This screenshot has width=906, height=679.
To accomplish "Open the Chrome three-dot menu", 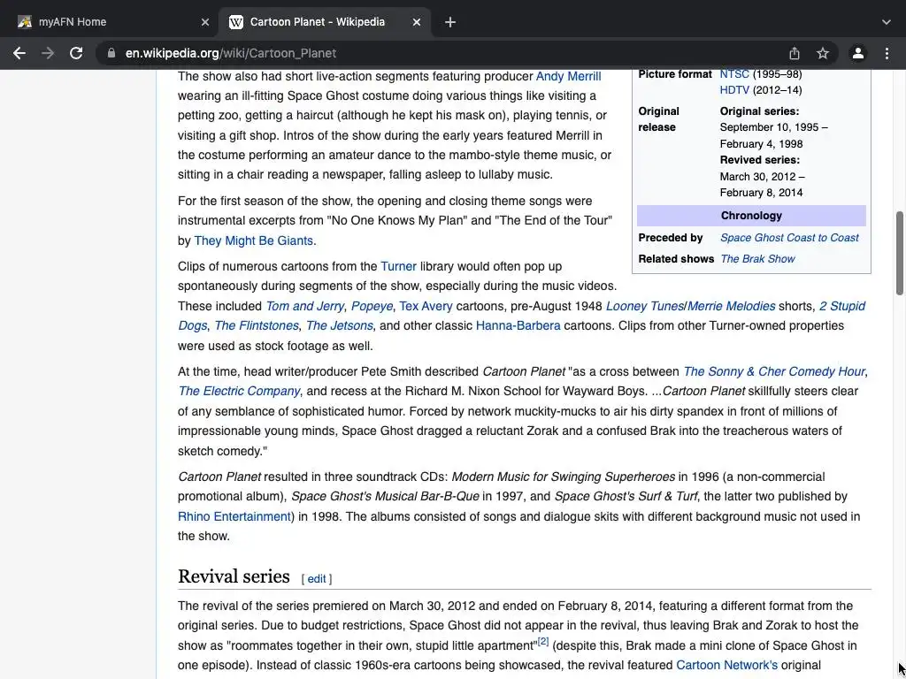I will tap(887, 53).
